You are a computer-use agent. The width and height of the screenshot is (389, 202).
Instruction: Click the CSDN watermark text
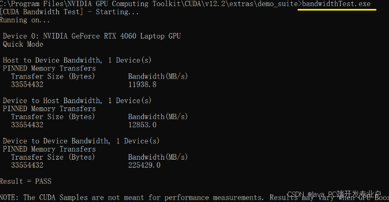pyautogui.click(x=334, y=194)
